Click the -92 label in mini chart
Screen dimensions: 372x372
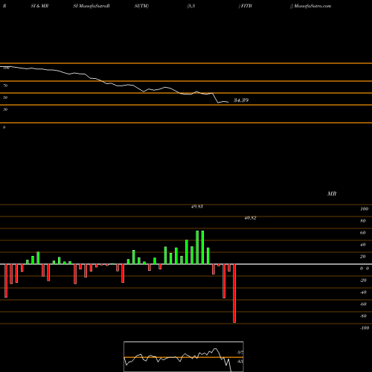(240, 353)
